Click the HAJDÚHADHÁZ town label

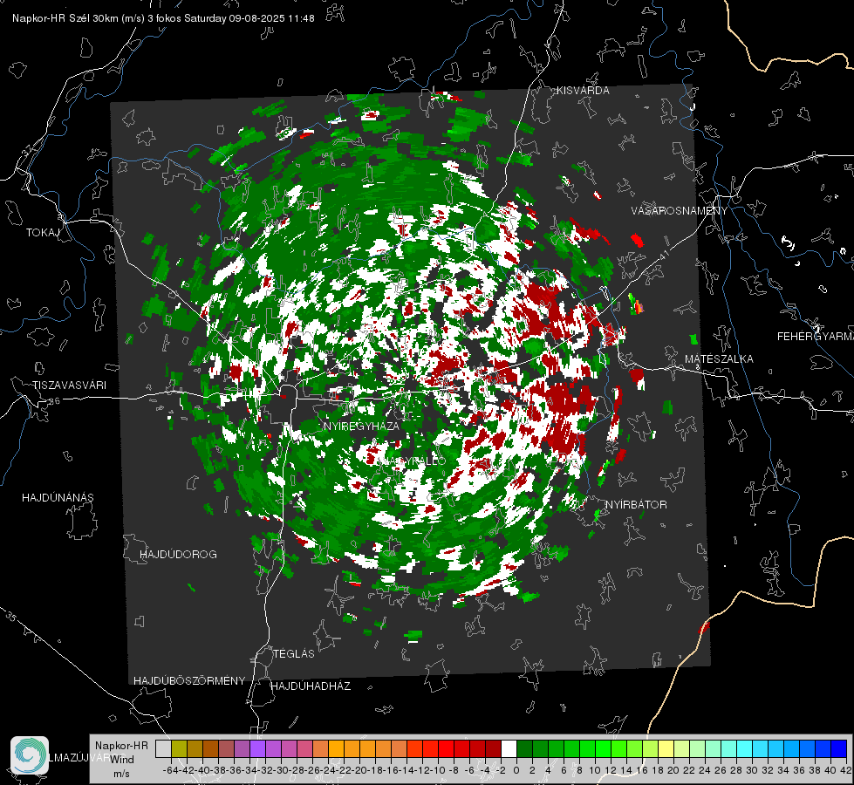[311, 686]
